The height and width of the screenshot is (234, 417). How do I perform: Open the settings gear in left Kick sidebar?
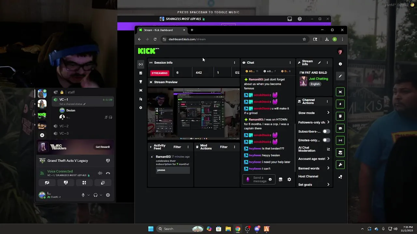coord(141,108)
